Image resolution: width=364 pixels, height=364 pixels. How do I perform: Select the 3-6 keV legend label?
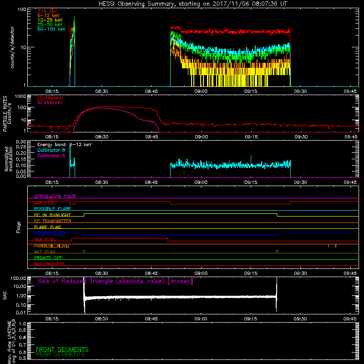pyautogui.click(x=47, y=11)
